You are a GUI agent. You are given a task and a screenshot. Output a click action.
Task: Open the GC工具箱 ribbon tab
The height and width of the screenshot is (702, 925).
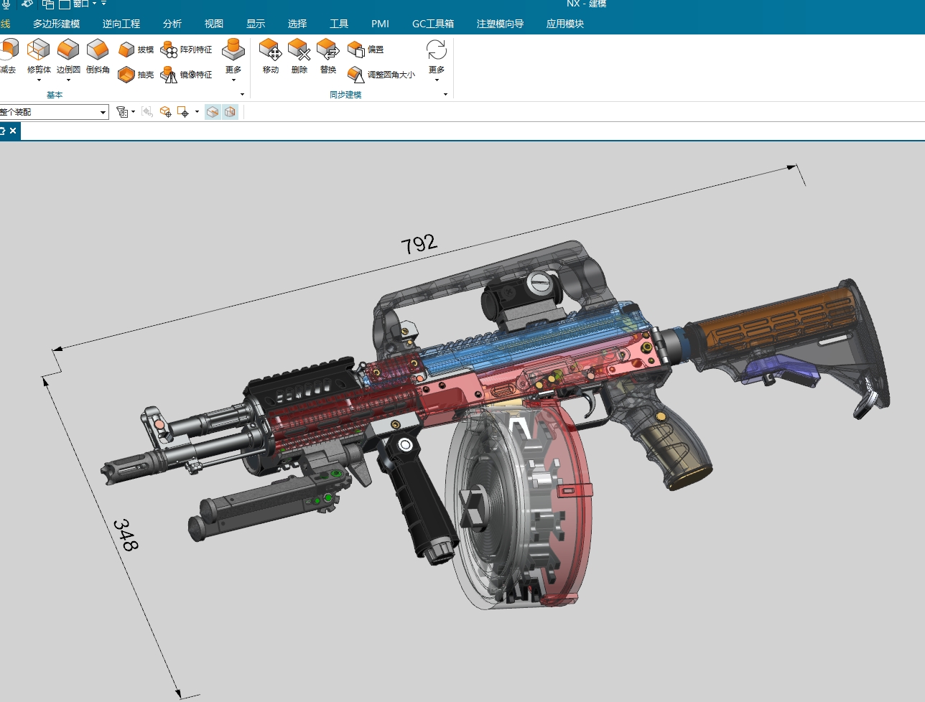(433, 24)
